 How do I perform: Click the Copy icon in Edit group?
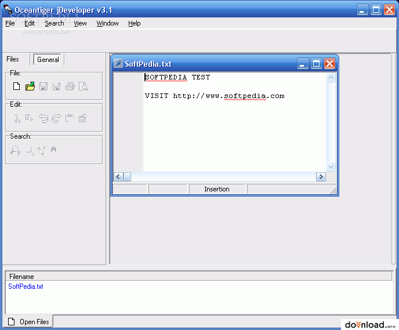(x=29, y=118)
